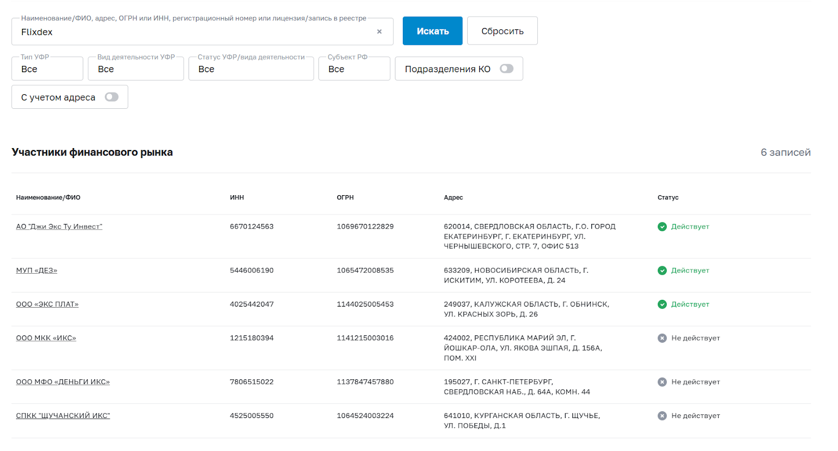The width and height of the screenshot is (838, 451).
Task: Click the ИНН column header
Action: 237,197
